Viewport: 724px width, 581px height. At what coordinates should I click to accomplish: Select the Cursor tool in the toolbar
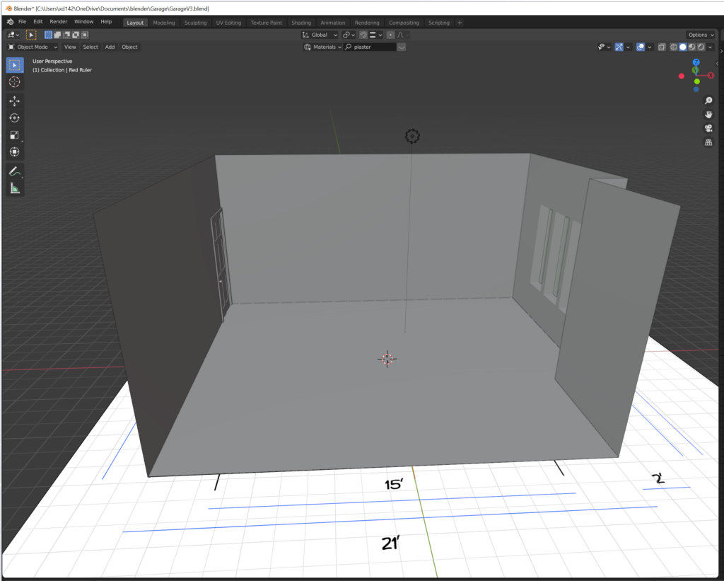(14, 82)
